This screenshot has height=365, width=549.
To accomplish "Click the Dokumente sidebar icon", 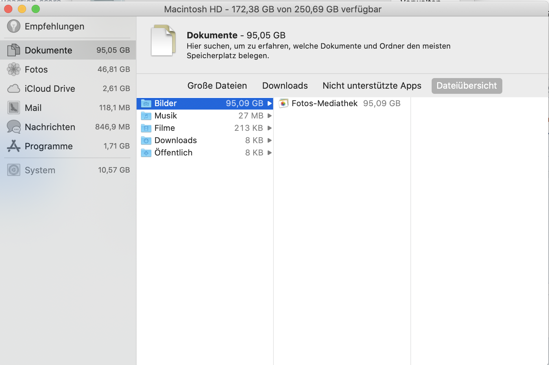I will pos(14,50).
